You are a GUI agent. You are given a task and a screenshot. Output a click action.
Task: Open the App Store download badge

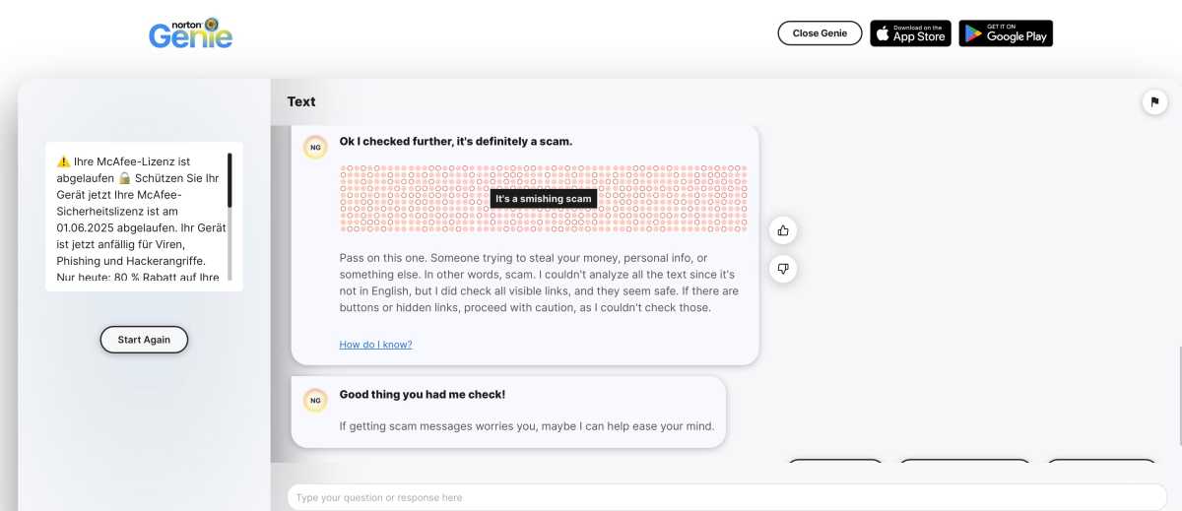910,33
